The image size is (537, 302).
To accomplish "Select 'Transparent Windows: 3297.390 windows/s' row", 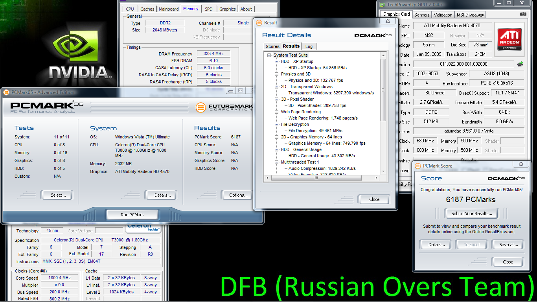I will [331, 93].
